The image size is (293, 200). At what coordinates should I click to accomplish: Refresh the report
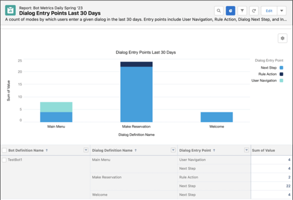click(254, 10)
